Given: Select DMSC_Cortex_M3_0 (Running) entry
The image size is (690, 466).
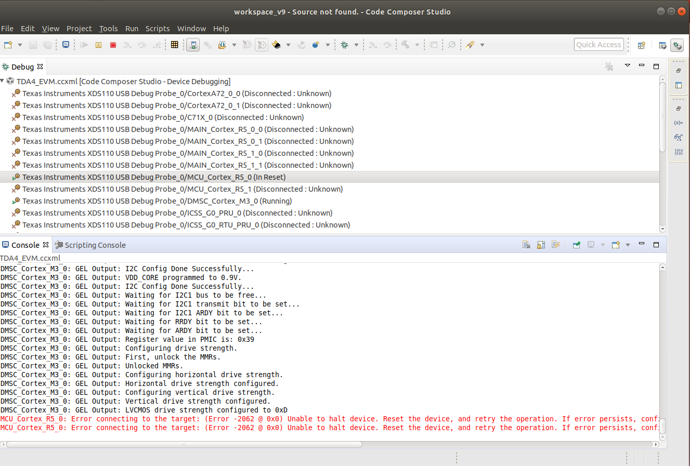Looking at the screenshot, I should point(157,201).
